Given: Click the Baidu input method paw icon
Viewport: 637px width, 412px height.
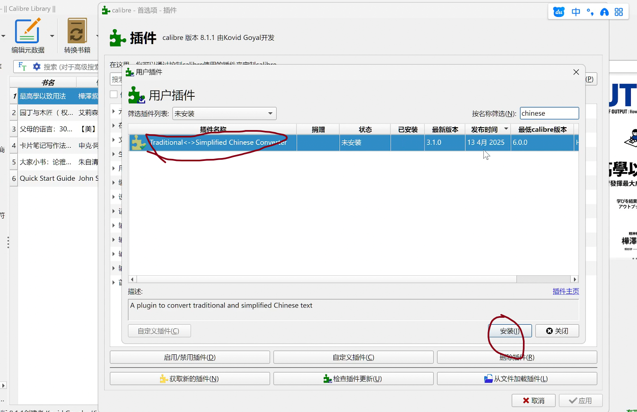Looking at the screenshot, I should pos(559,12).
